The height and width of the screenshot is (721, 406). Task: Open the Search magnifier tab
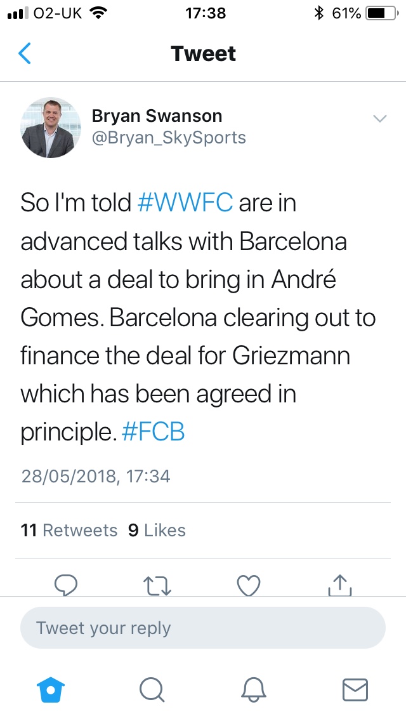[x=152, y=689]
